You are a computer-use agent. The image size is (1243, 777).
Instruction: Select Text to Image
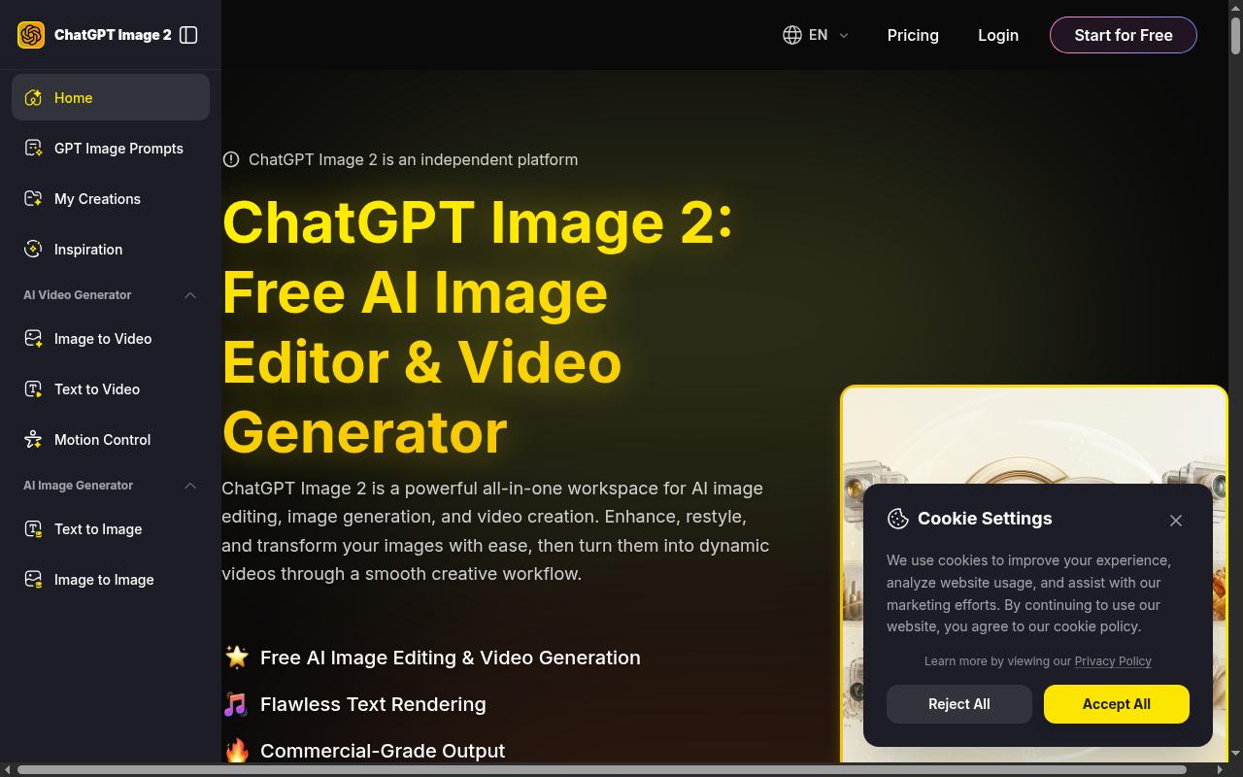[111, 529]
